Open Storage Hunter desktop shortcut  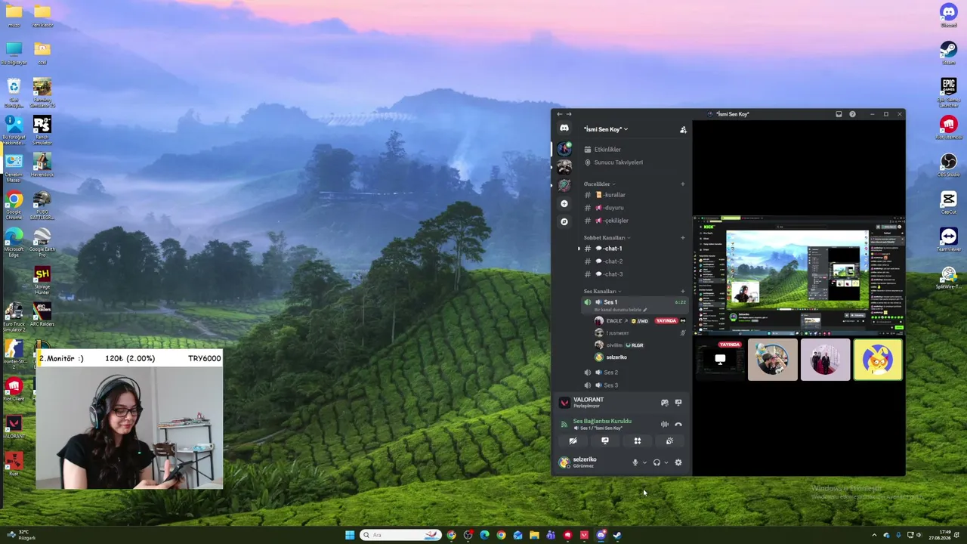42,280
